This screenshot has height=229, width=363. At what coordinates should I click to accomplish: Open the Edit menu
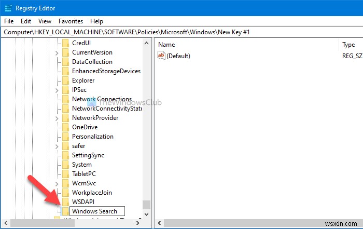(x=26, y=21)
